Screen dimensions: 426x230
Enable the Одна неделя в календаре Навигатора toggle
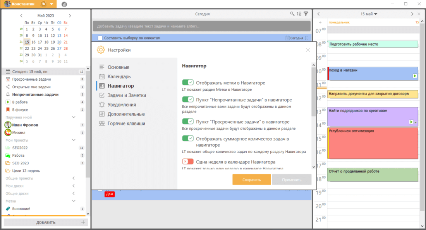188,162
